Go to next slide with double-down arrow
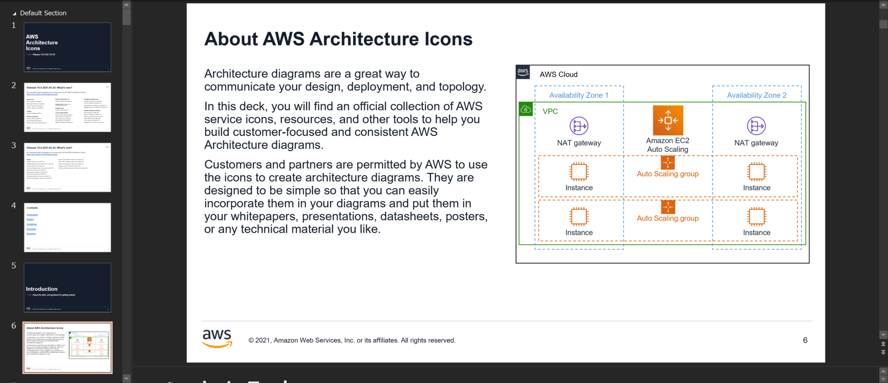Viewport: 888px width, 383px height. click(x=883, y=352)
